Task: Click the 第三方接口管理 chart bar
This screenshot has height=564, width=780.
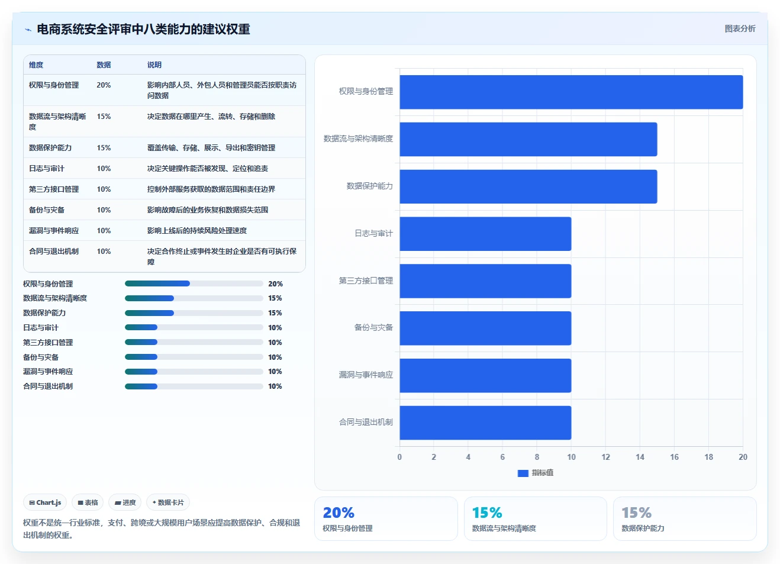Action: pos(485,281)
